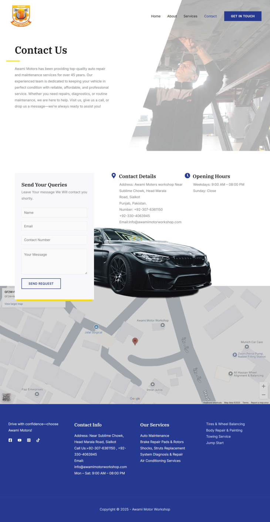Click Jalal Surgical map marker
This screenshot has height=522, width=270.
[96, 327]
